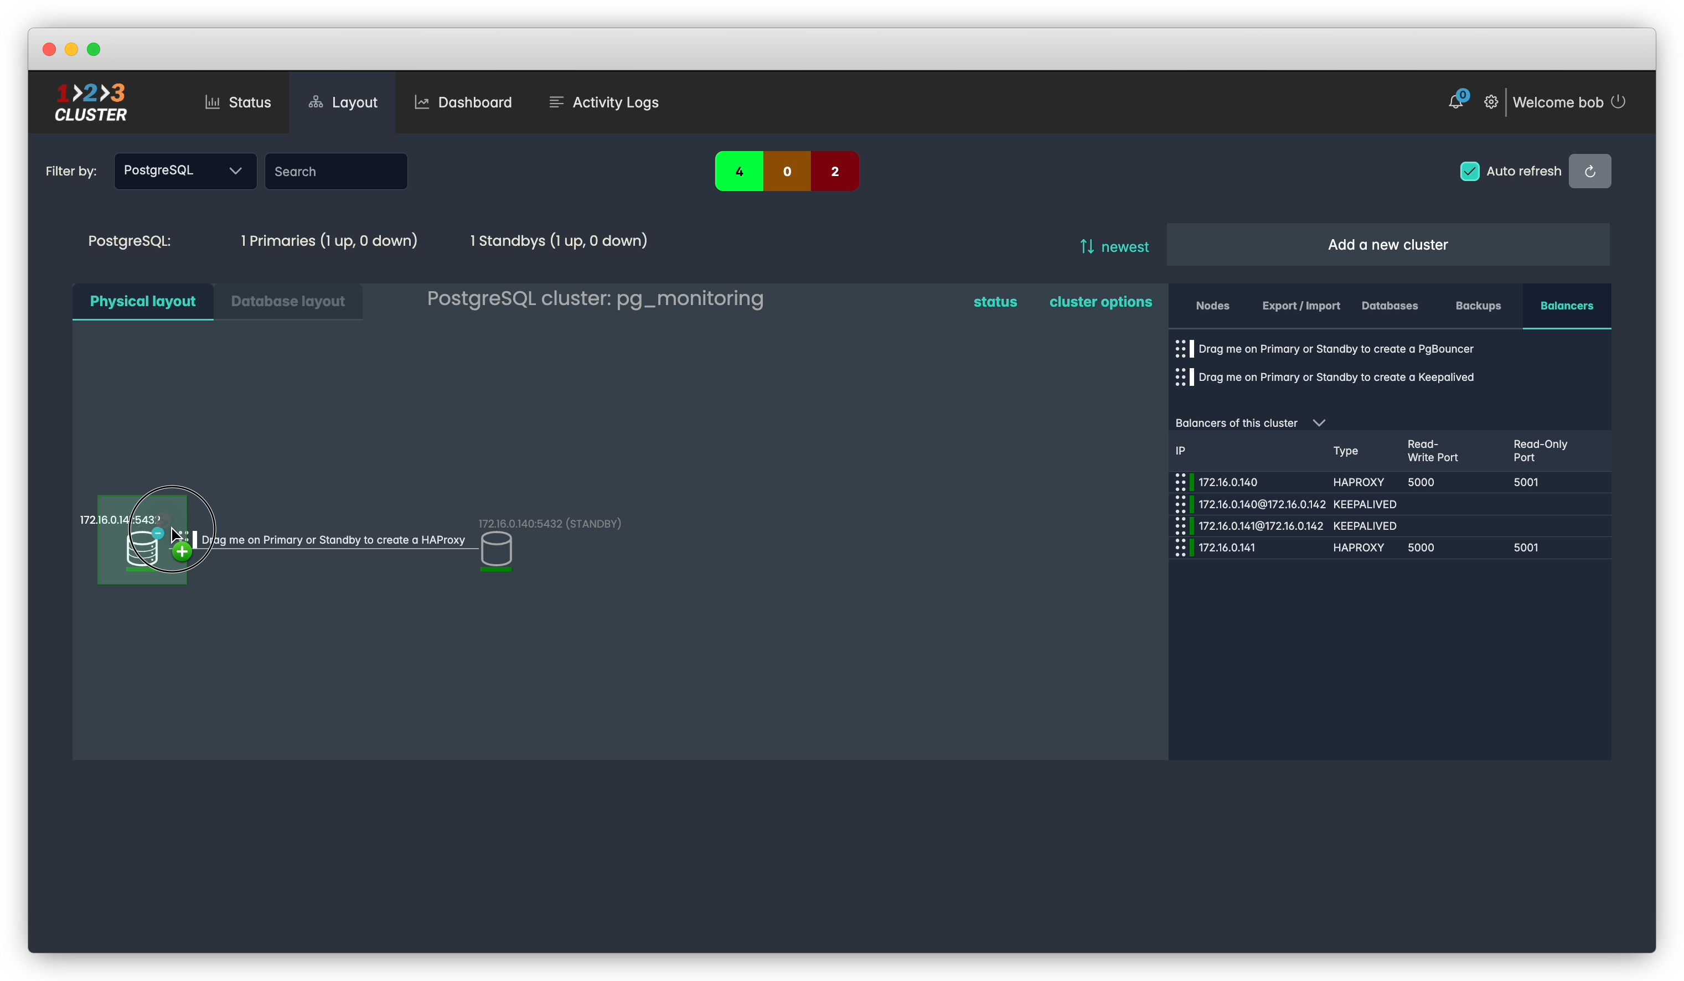Click the notification bell icon
1684x981 pixels.
pos(1455,102)
